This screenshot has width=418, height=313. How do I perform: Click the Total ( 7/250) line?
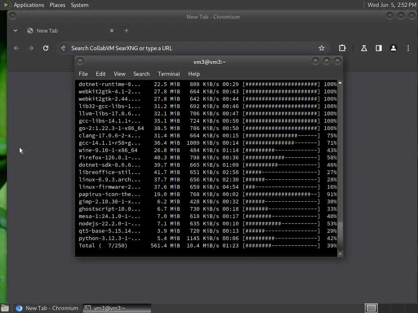coord(207,246)
